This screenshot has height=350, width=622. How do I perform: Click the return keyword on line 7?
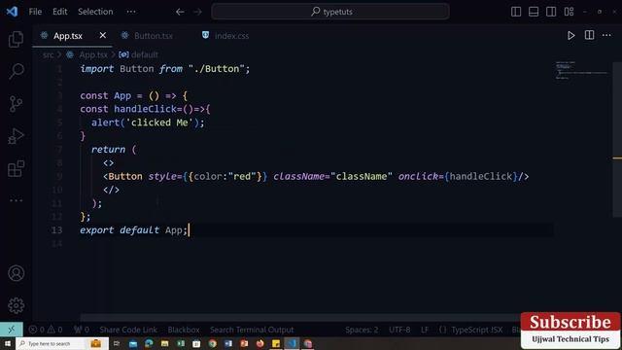pyautogui.click(x=108, y=150)
